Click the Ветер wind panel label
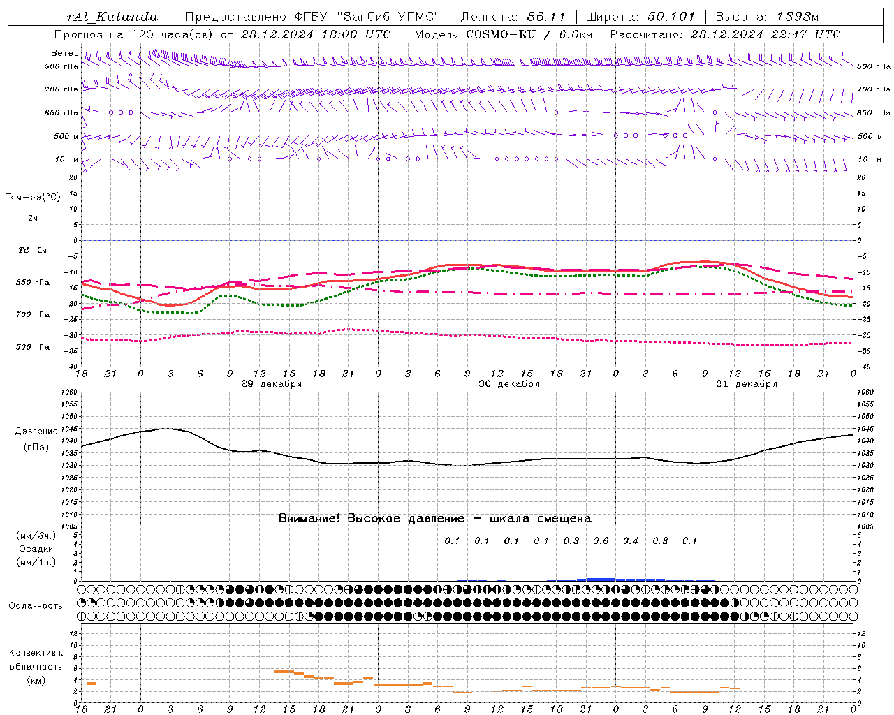 point(65,53)
